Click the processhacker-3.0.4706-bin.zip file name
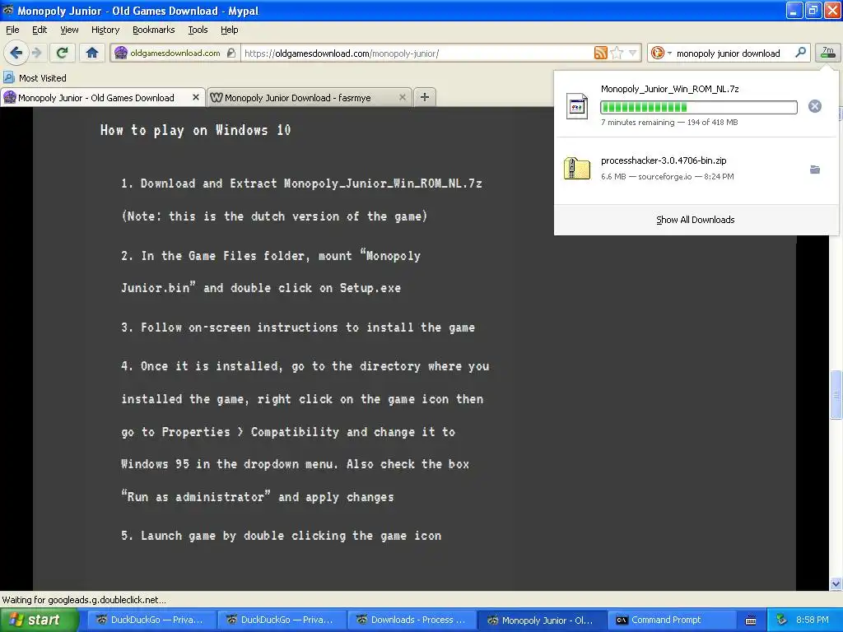The width and height of the screenshot is (843, 632). coord(664,160)
